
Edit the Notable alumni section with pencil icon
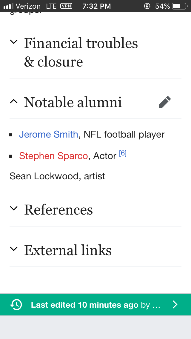(165, 102)
